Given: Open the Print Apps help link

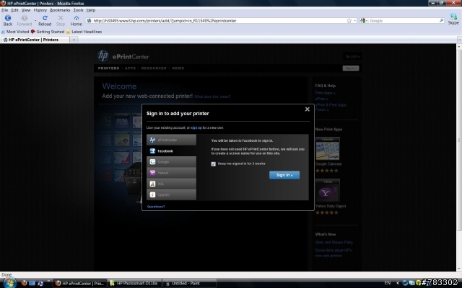Looking at the screenshot, I should point(325,93).
